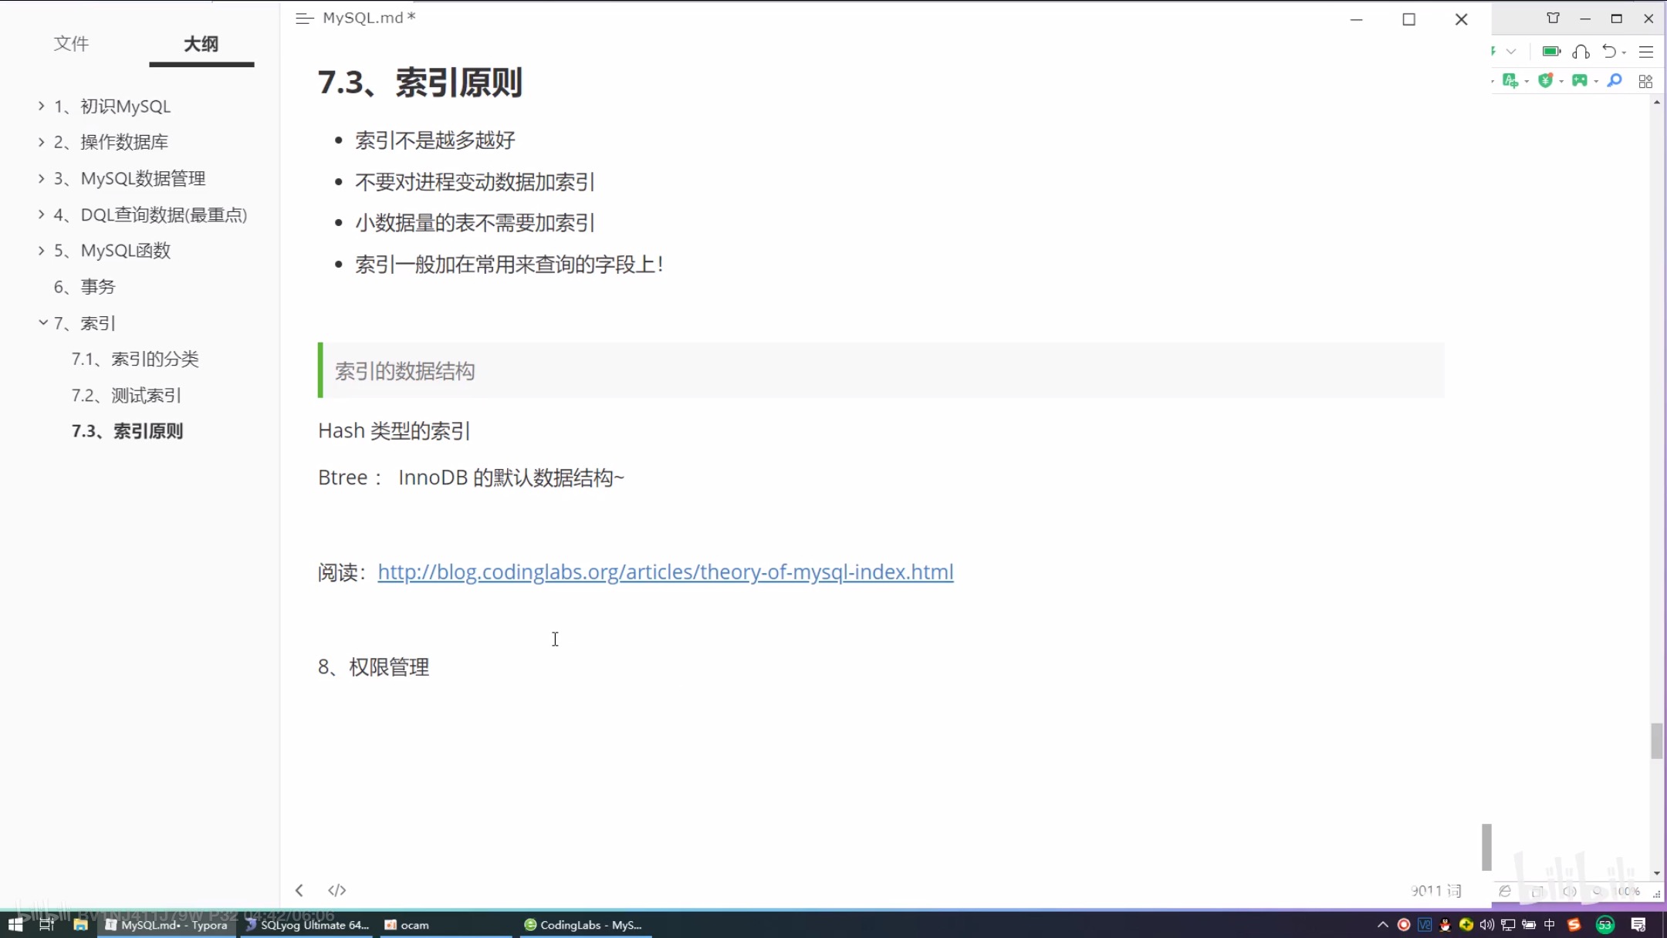The width and height of the screenshot is (1667, 938).
Task: Switch to the 文件 sidebar tab
Action: click(x=71, y=44)
